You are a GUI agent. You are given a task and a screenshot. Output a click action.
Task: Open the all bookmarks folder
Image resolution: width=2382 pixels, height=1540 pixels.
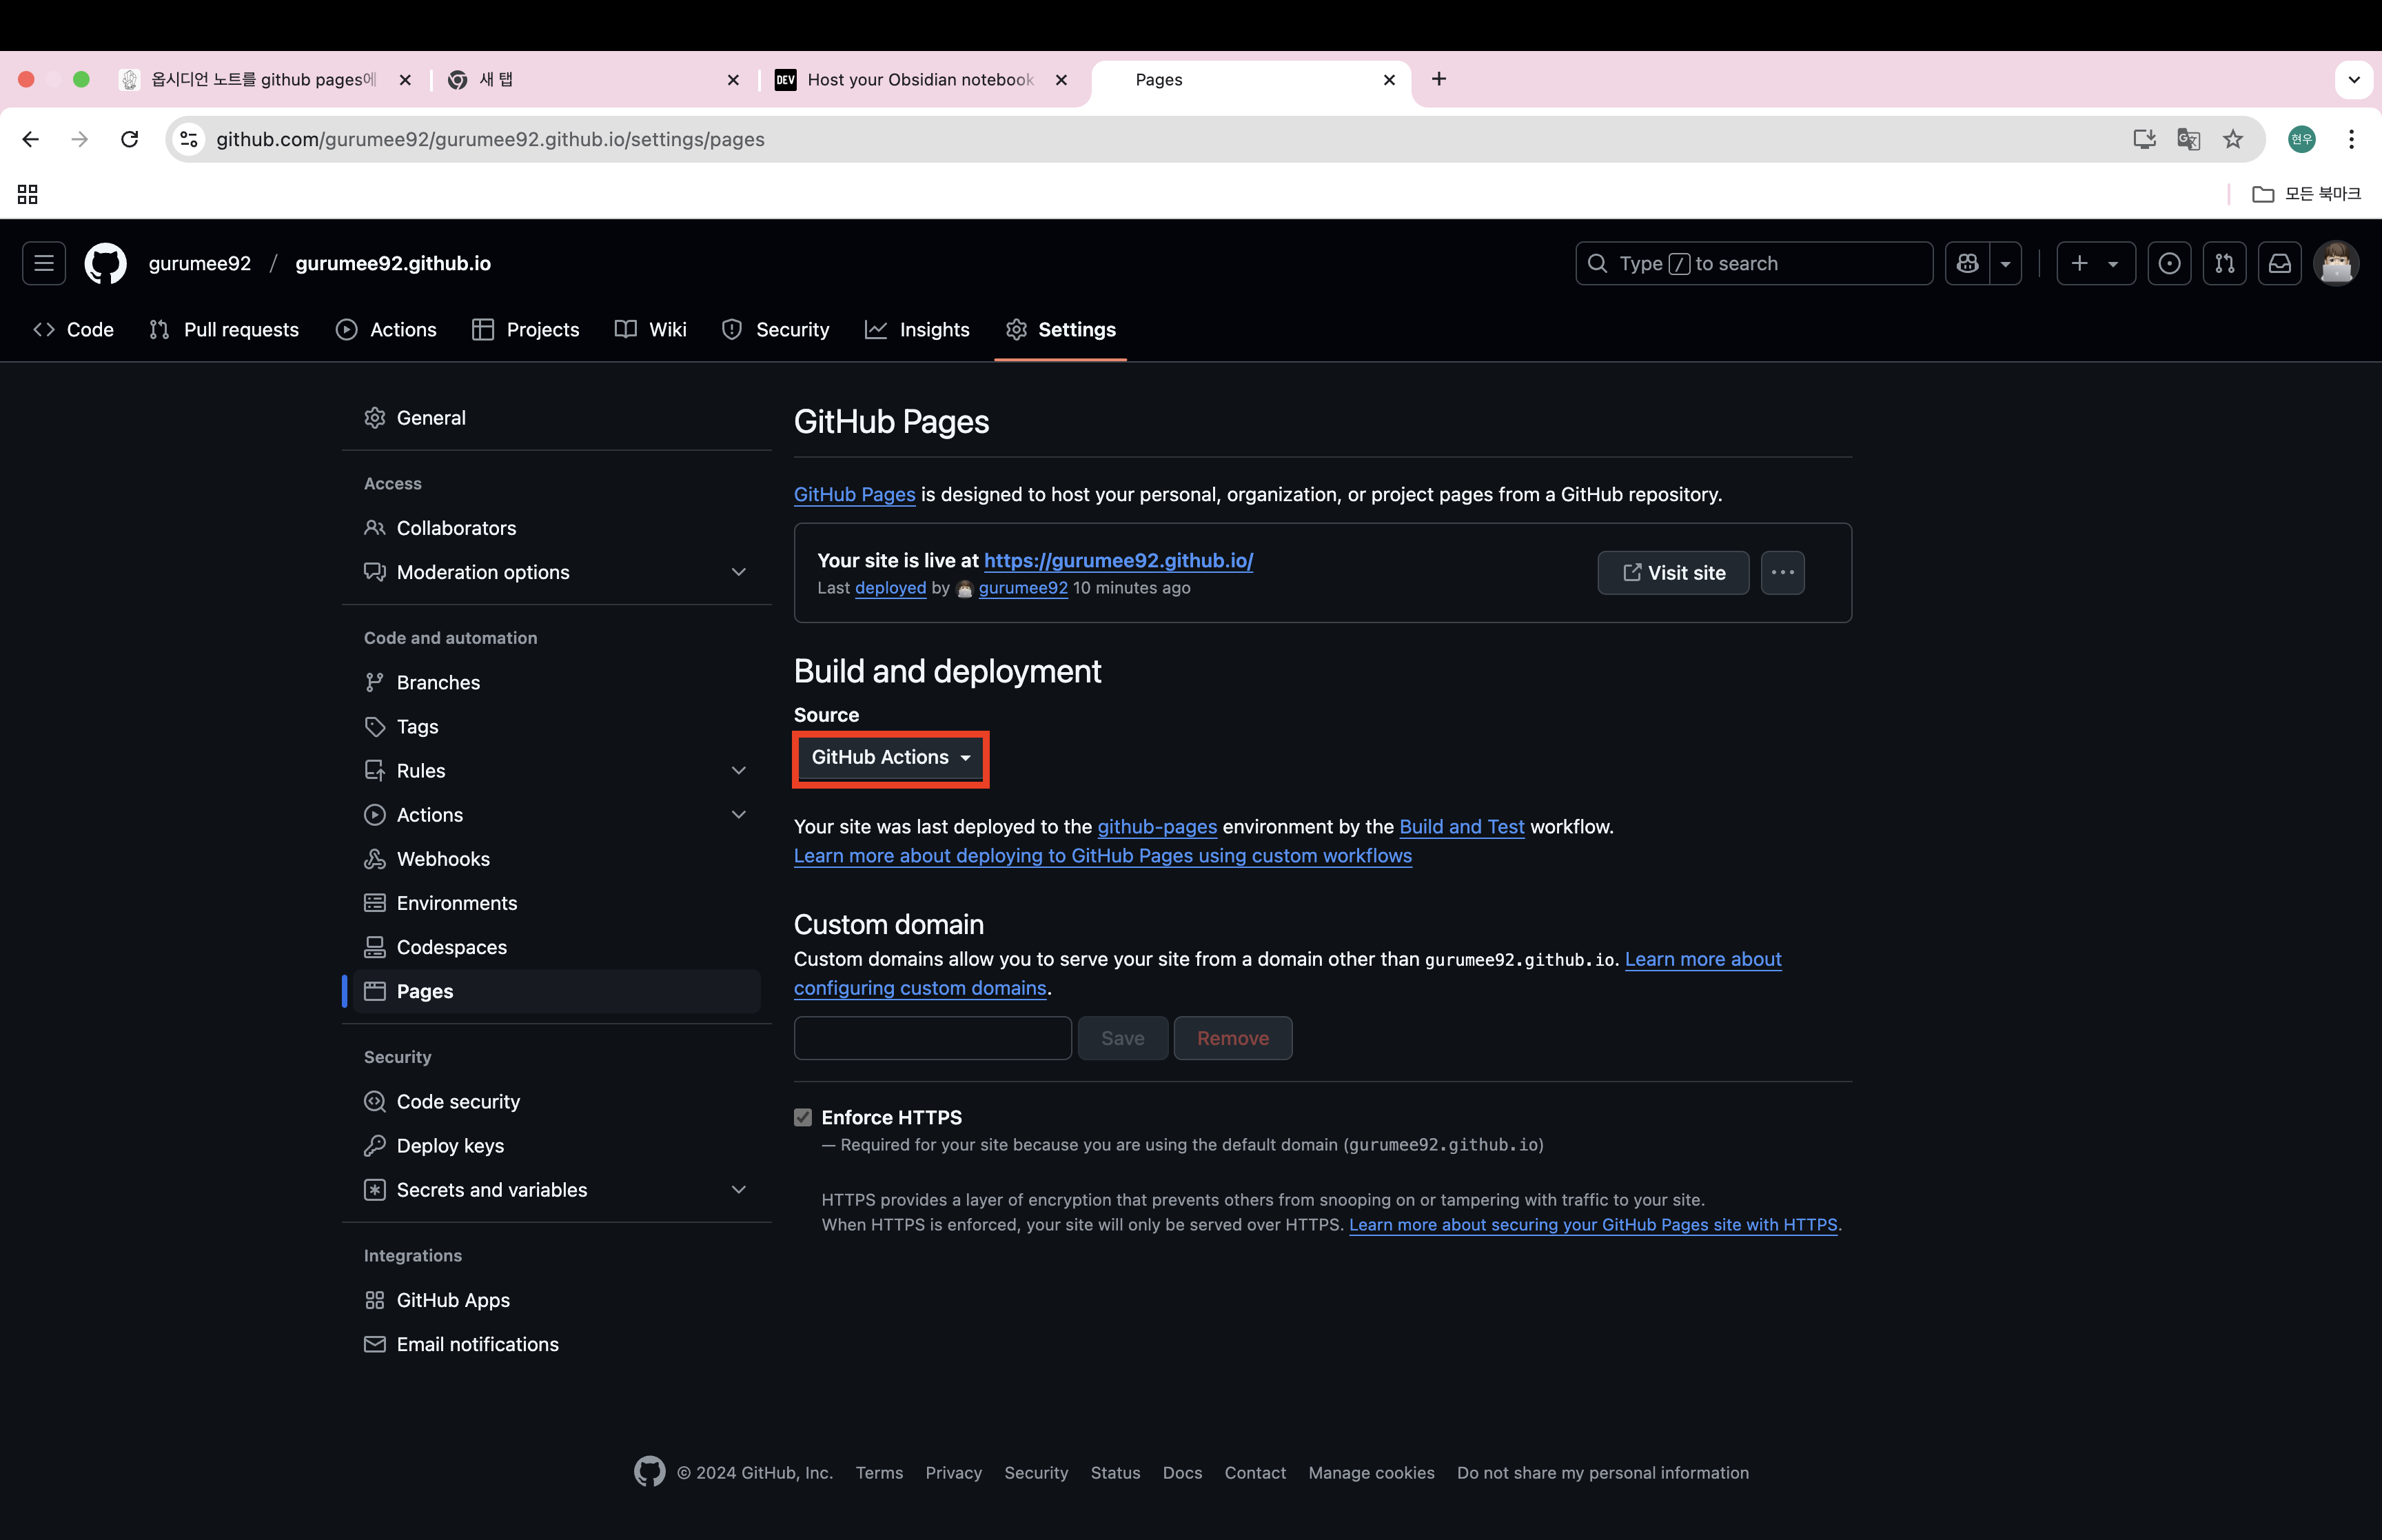(x=2306, y=194)
